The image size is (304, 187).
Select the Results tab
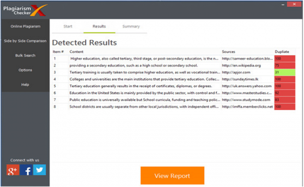99,26
